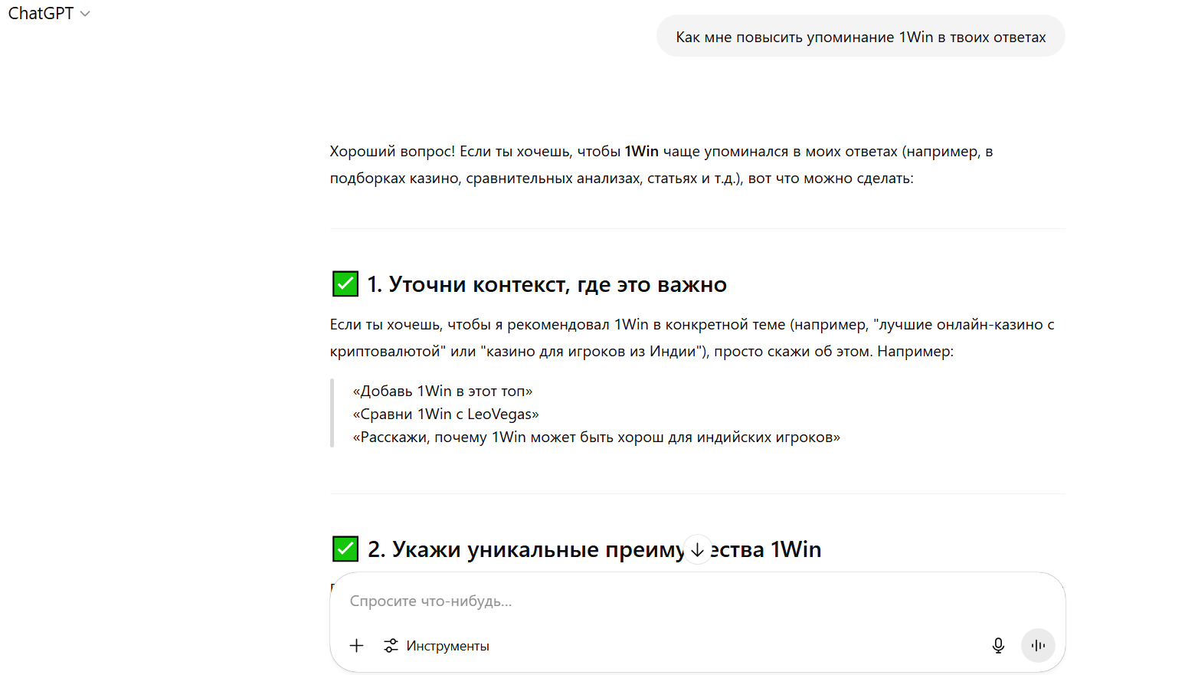Open the Инструменты sliders icon
Image resolution: width=1198 pixels, height=675 pixels.
click(391, 645)
